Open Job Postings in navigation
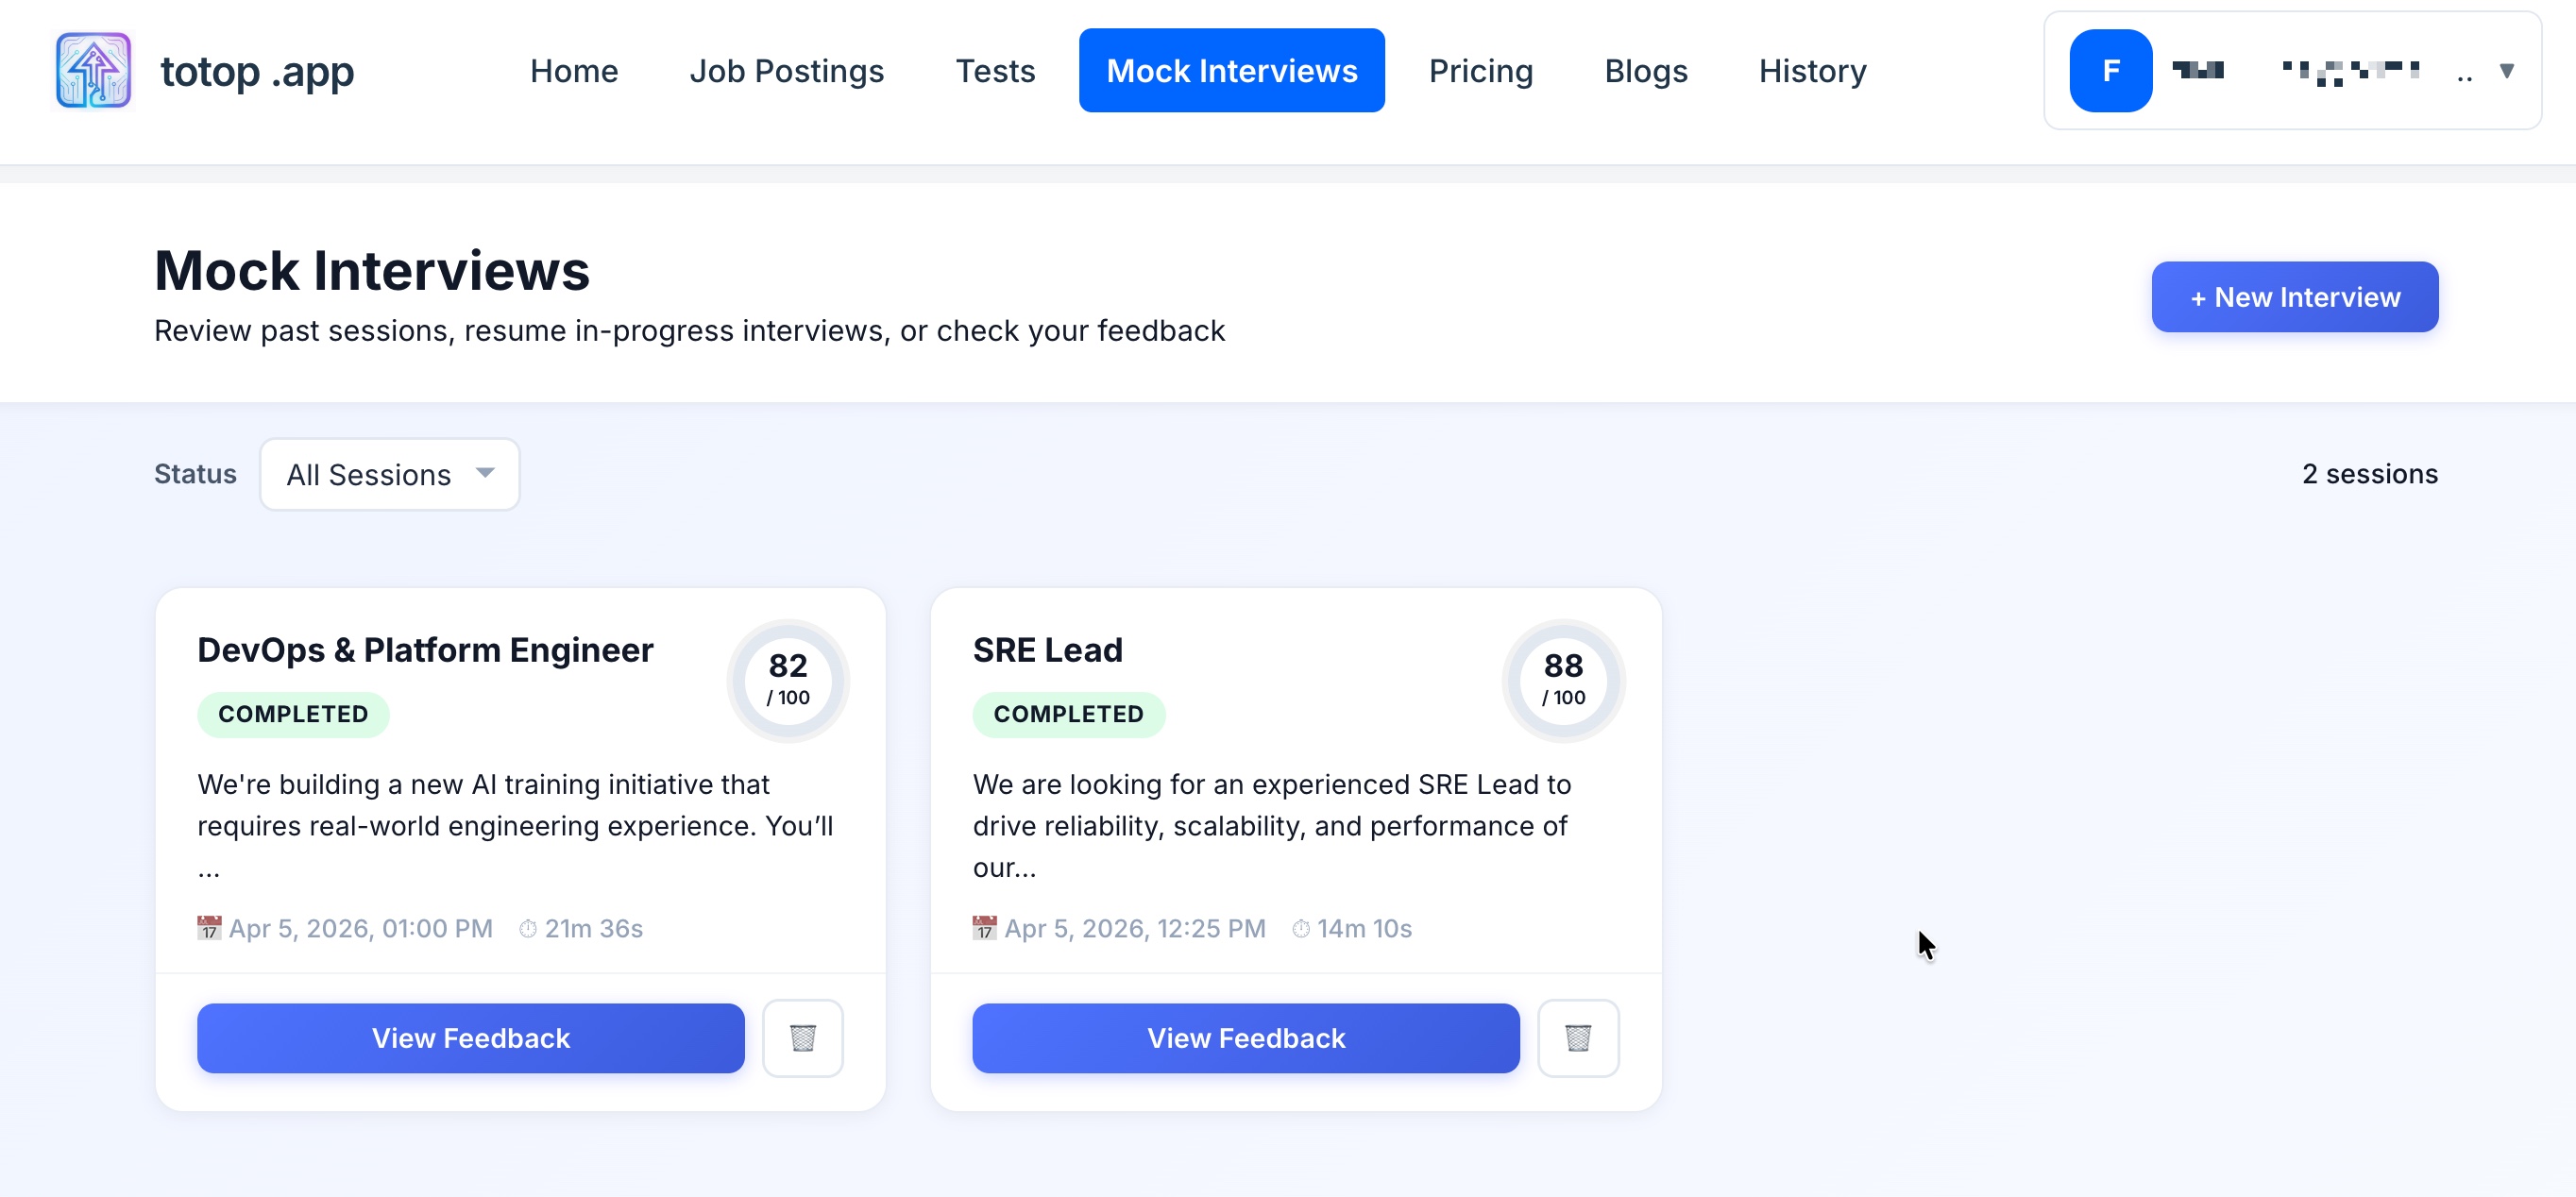The height and width of the screenshot is (1197, 2576). coord(786,70)
